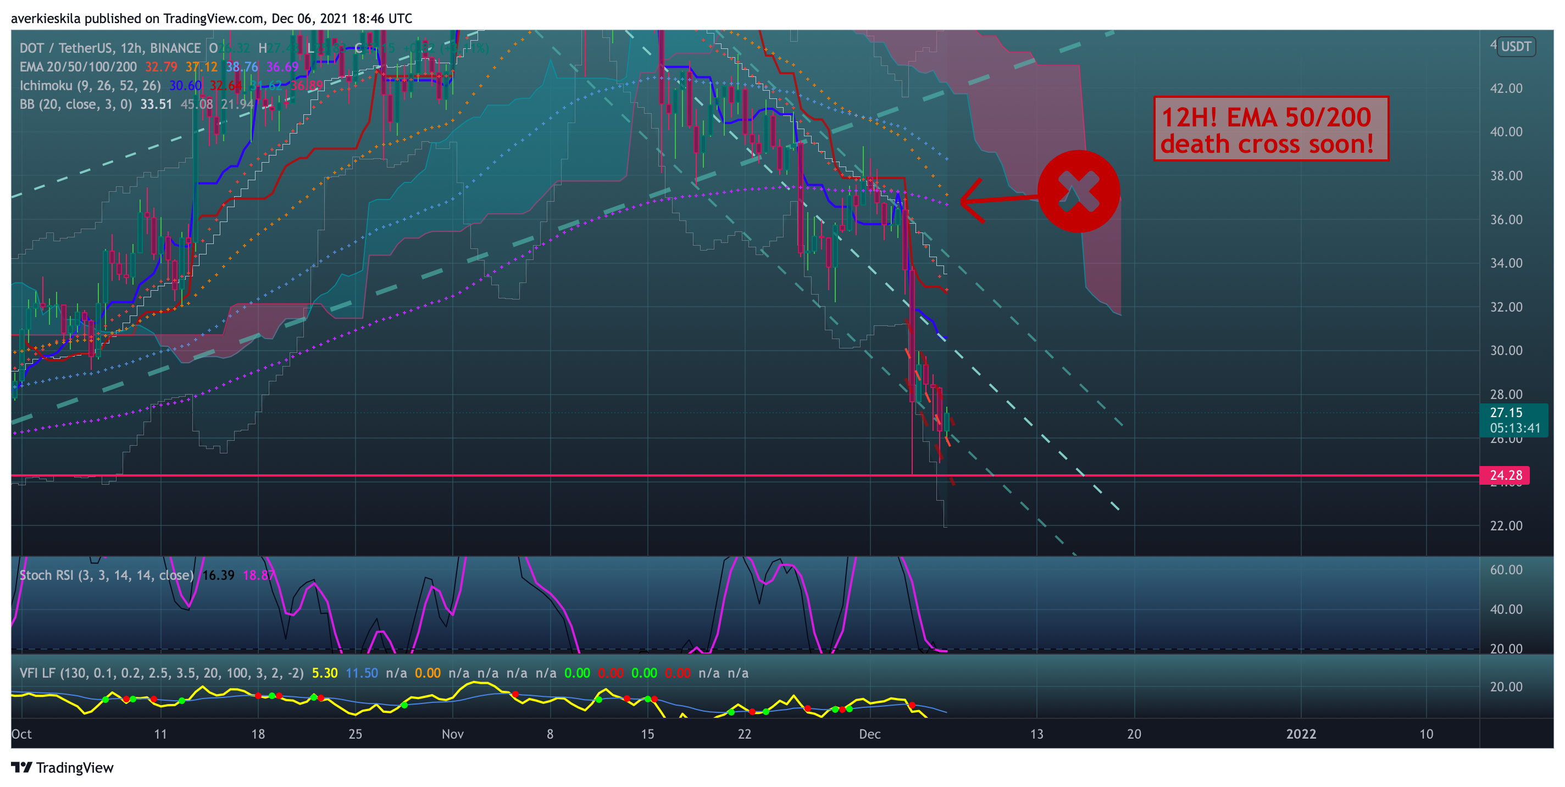Click the VFI value 5.30
1565x787 pixels.
tap(325, 673)
